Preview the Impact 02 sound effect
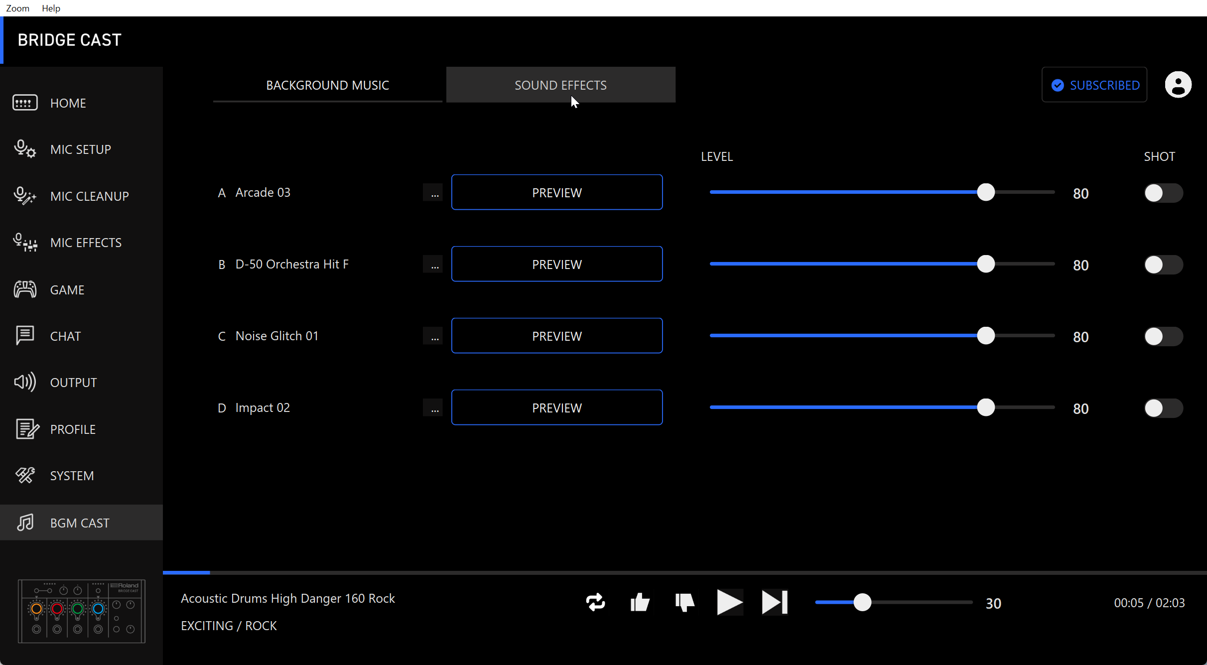The width and height of the screenshot is (1207, 665). coord(557,407)
